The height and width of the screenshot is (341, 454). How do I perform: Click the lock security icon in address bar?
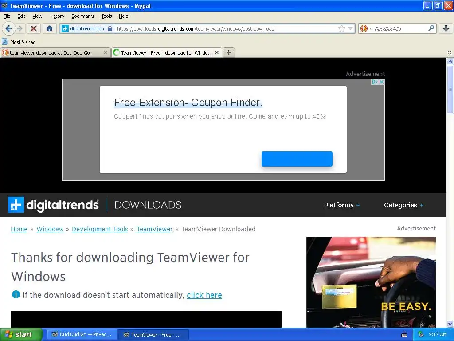[110, 28]
